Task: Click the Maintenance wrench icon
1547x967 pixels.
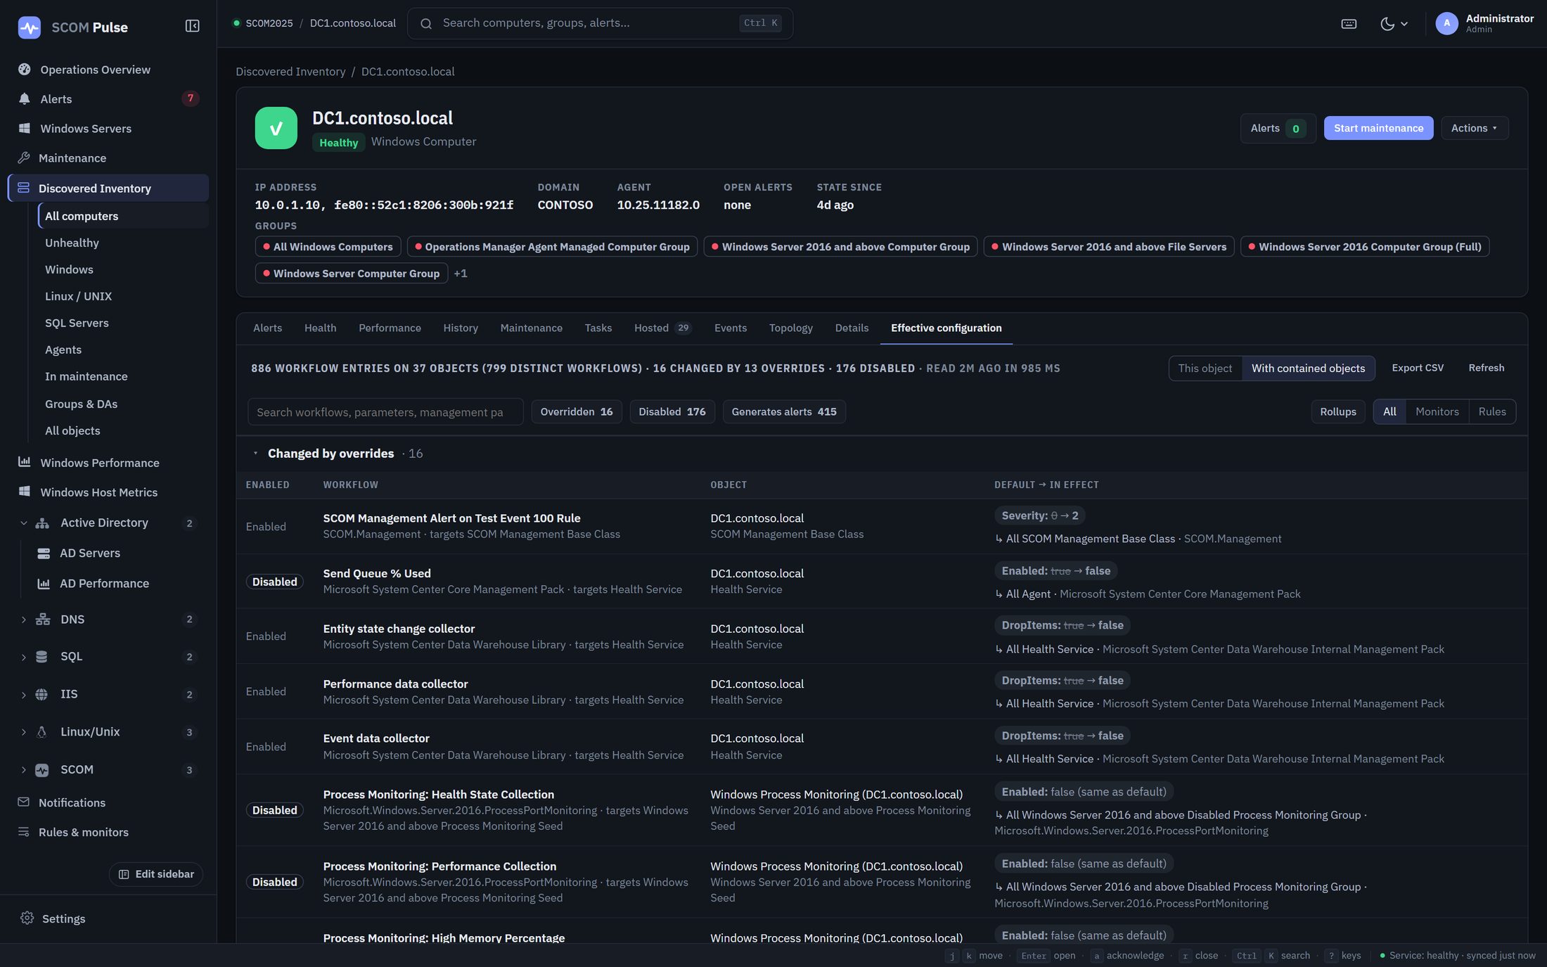Action: tap(24, 158)
